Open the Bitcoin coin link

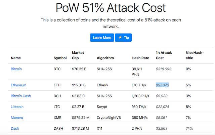pyautogui.click(x=16, y=69)
